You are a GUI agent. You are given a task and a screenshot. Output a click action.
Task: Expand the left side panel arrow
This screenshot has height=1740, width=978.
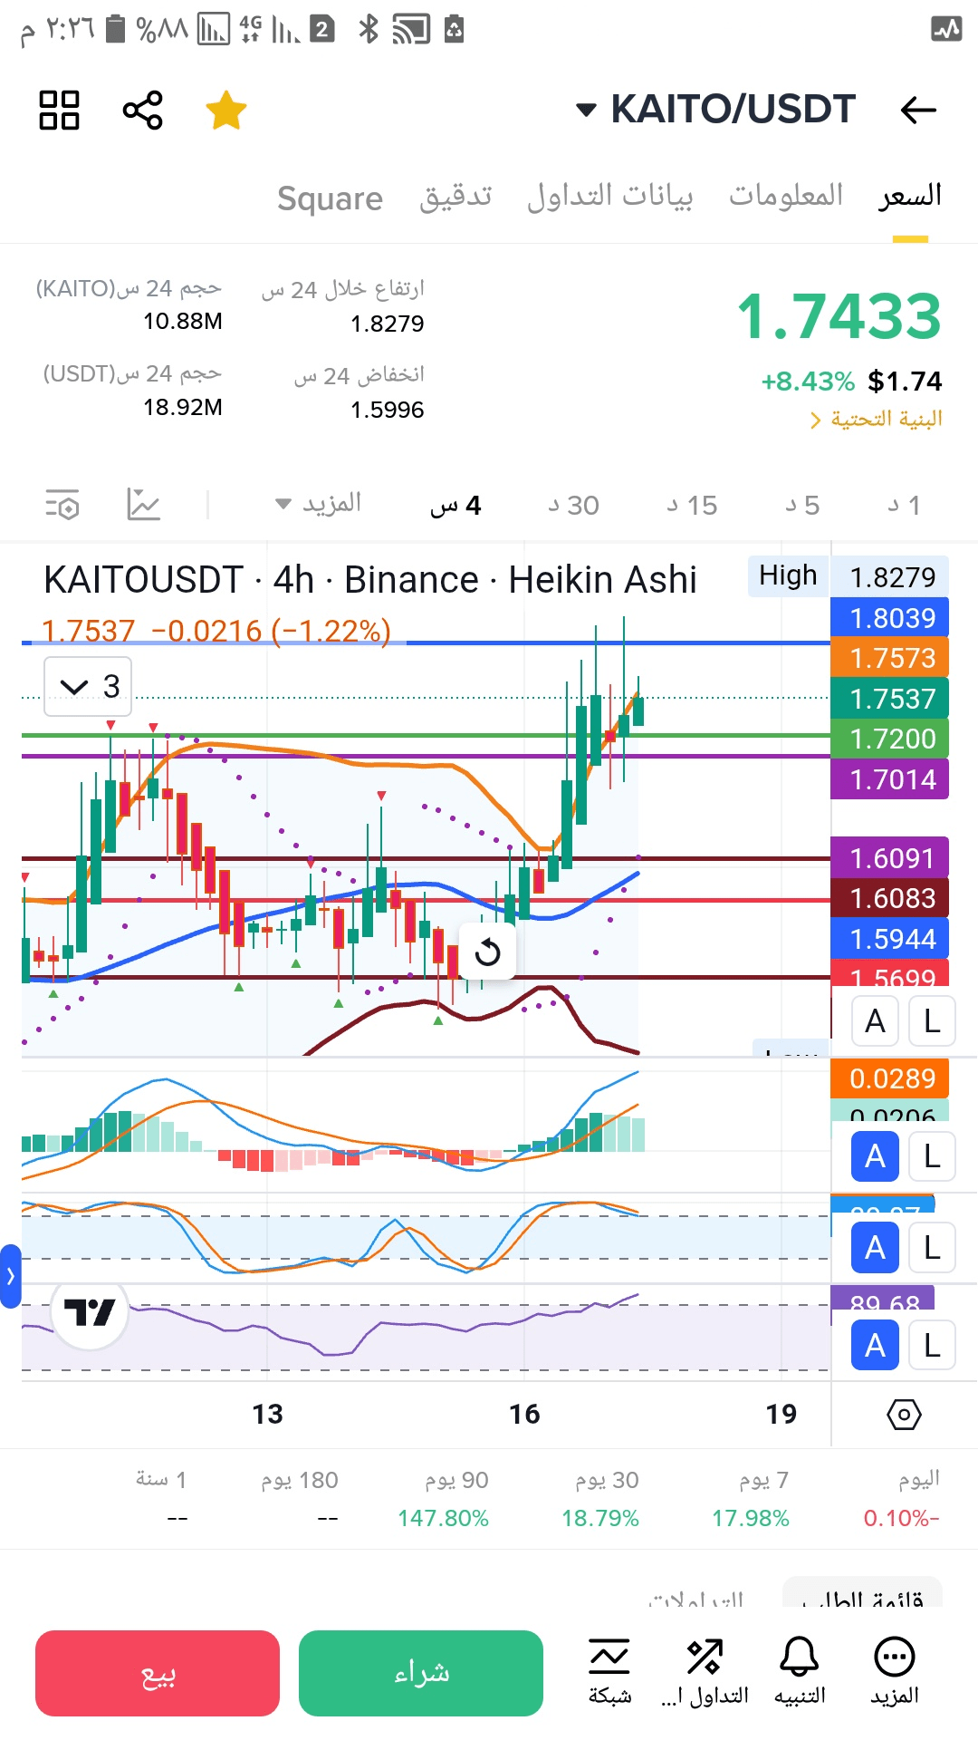pos(10,1276)
